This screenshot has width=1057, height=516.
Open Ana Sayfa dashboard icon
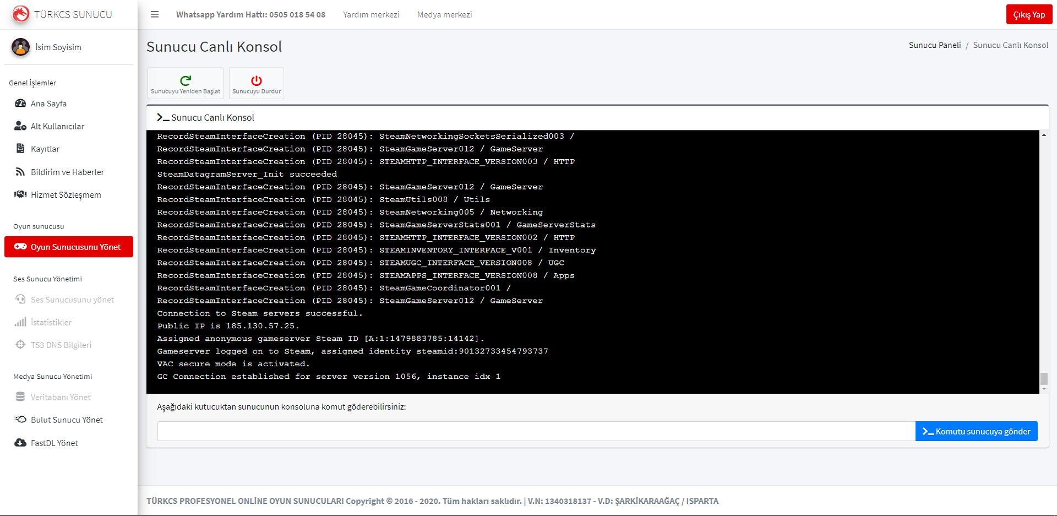coord(20,104)
